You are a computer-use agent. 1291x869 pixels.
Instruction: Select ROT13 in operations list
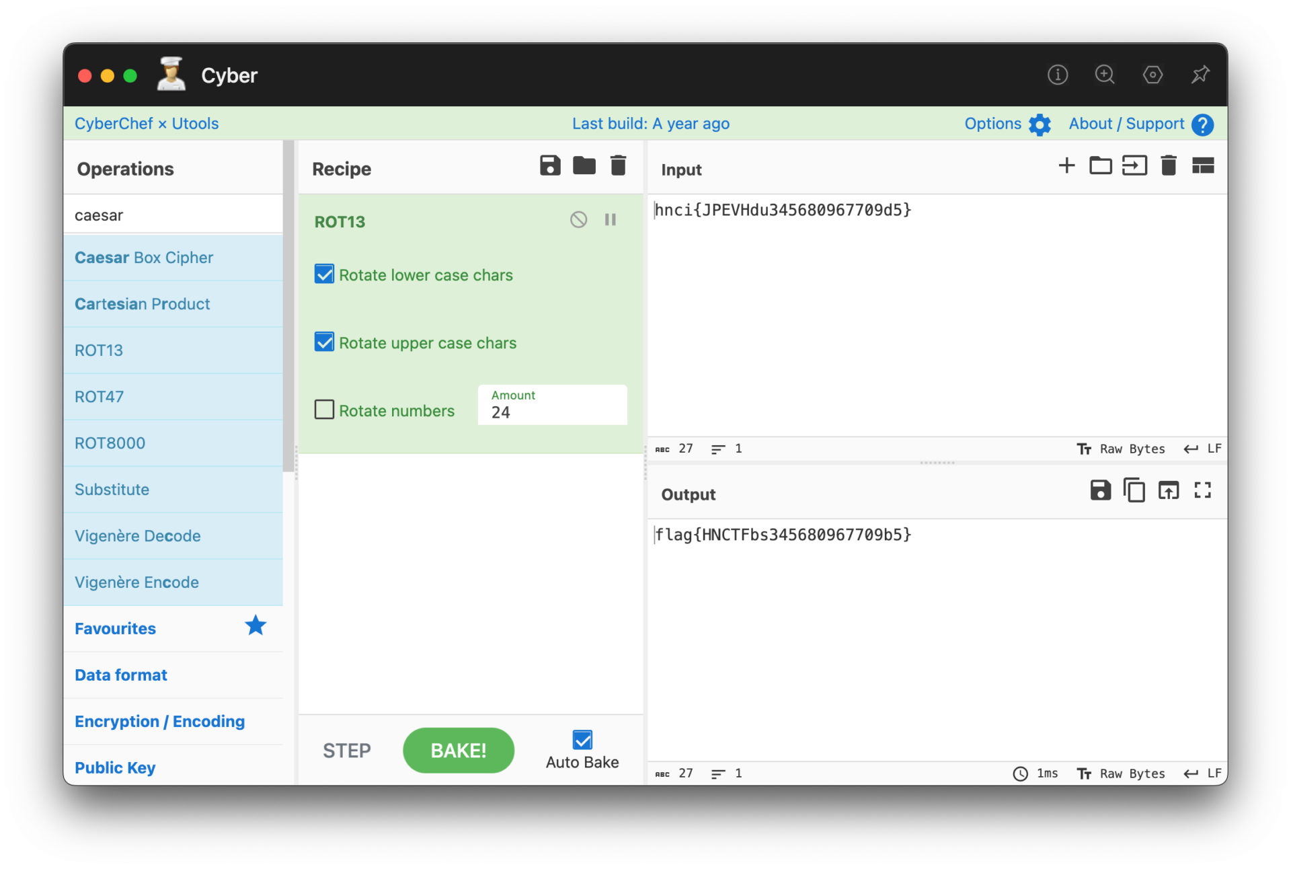(173, 350)
